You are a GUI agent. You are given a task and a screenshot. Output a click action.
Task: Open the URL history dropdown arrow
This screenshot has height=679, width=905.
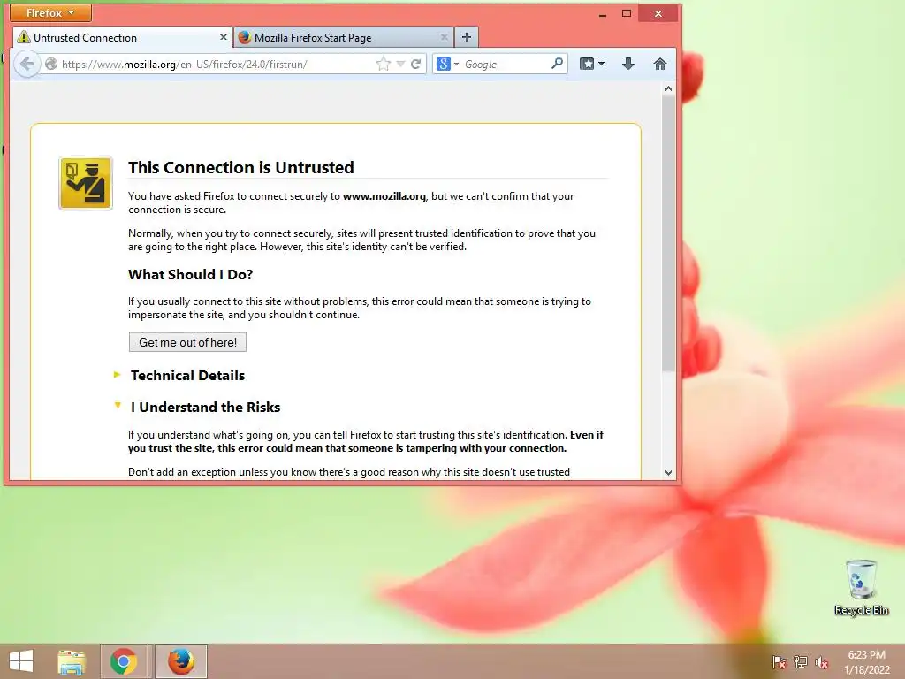[x=400, y=64]
